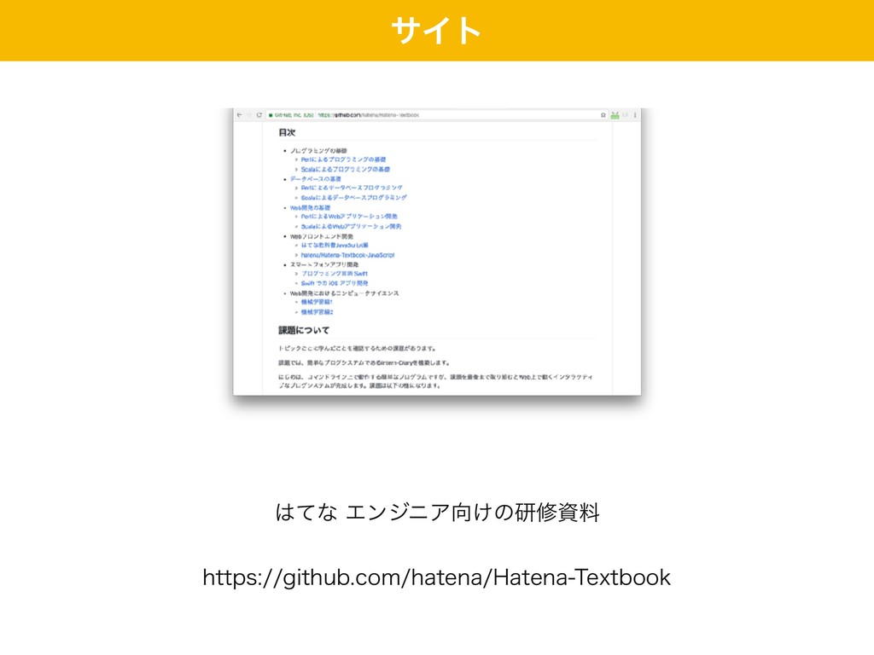874x655 pixels.
Task: Click the bookmark star icon in address bar
Action: 603,115
